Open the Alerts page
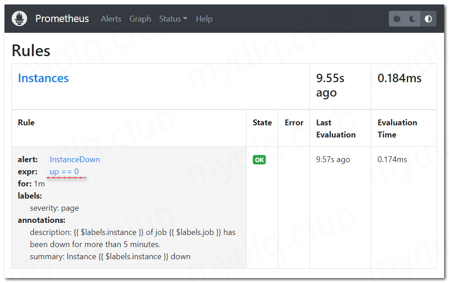This screenshot has width=449, height=283. [x=111, y=19]
